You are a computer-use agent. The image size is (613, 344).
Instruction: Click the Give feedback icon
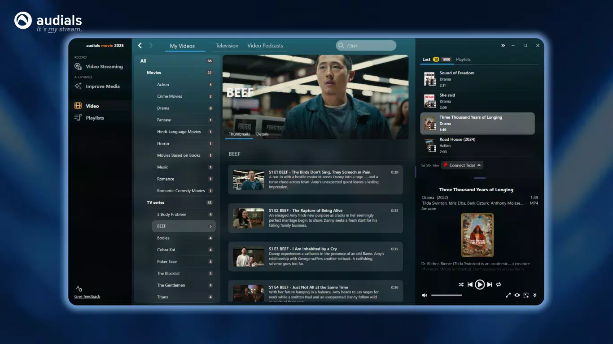79,288
